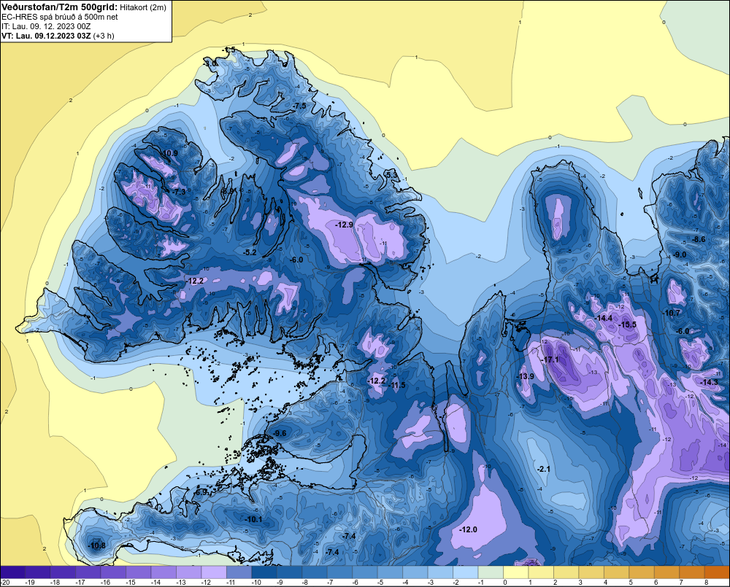Click the -17.1 temperature value on the map
Viewport: 730px width, 587px height.
(550, 360)
